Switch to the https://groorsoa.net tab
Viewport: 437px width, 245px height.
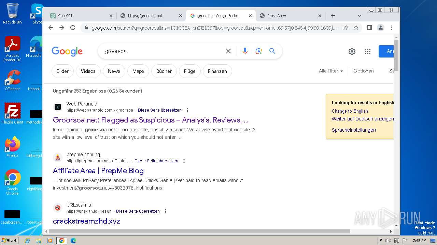151,16
